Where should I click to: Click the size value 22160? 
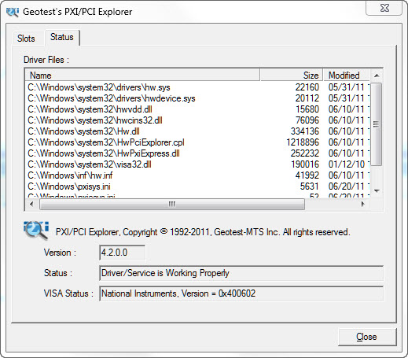307,87
